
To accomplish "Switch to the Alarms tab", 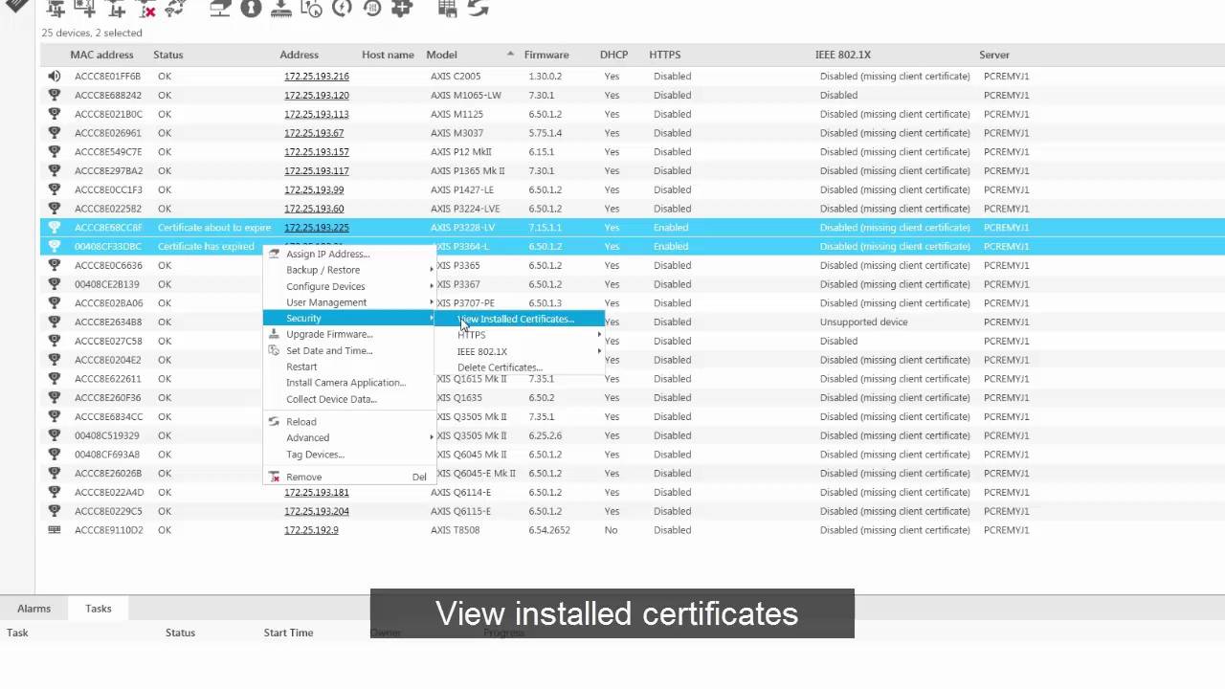I will (x=33, y=609).
